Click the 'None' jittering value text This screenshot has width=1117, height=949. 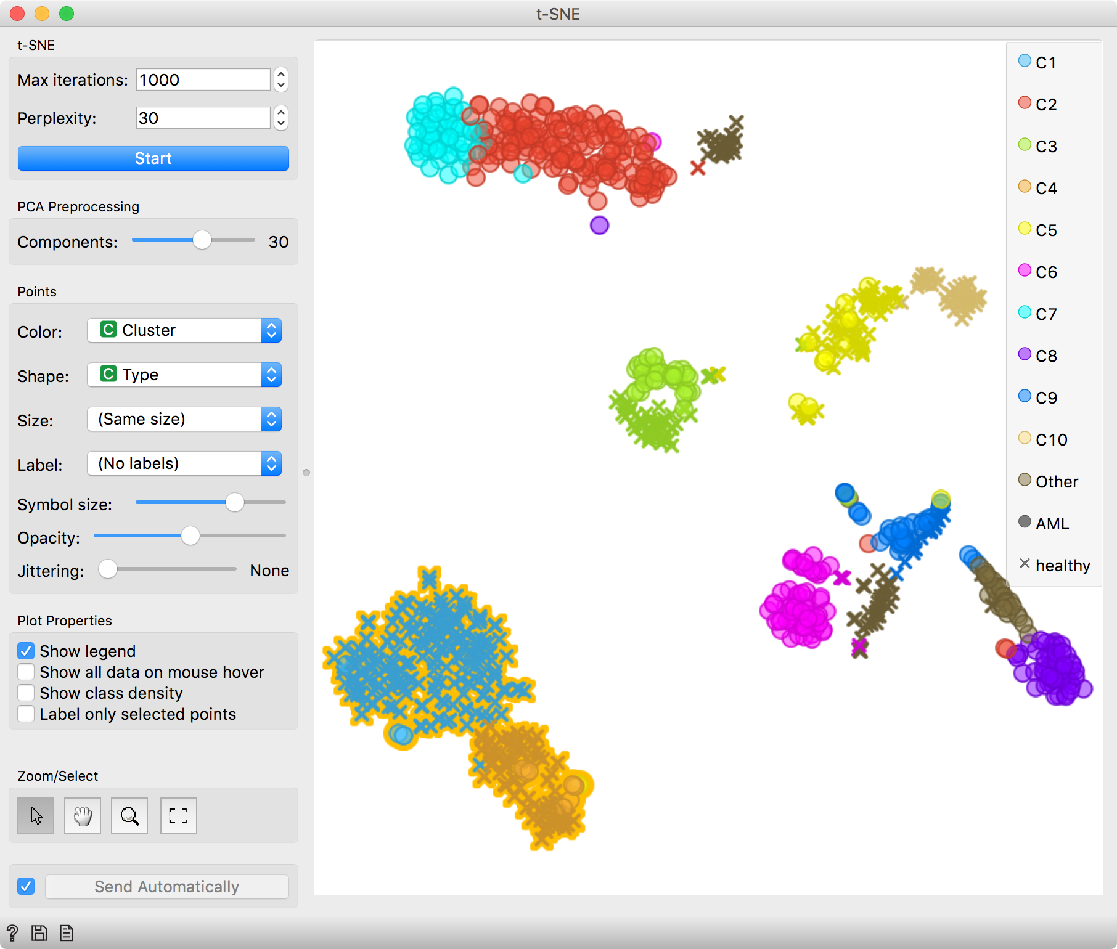[x=269, y=571]
